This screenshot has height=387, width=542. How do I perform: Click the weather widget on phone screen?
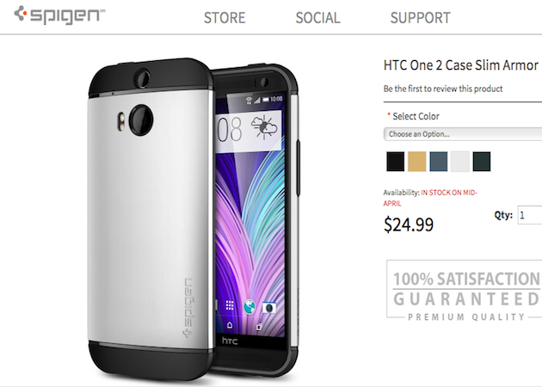(x=248, y=130)
